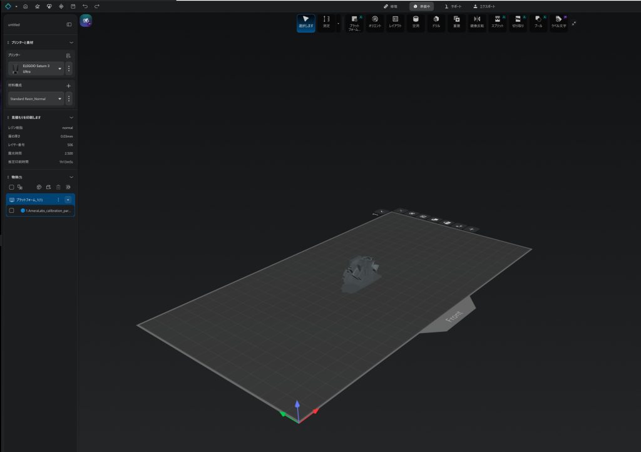This screenshot has height=452, width=641.
Task: Switch to the サポート support tab
Action: pos(453,6)
